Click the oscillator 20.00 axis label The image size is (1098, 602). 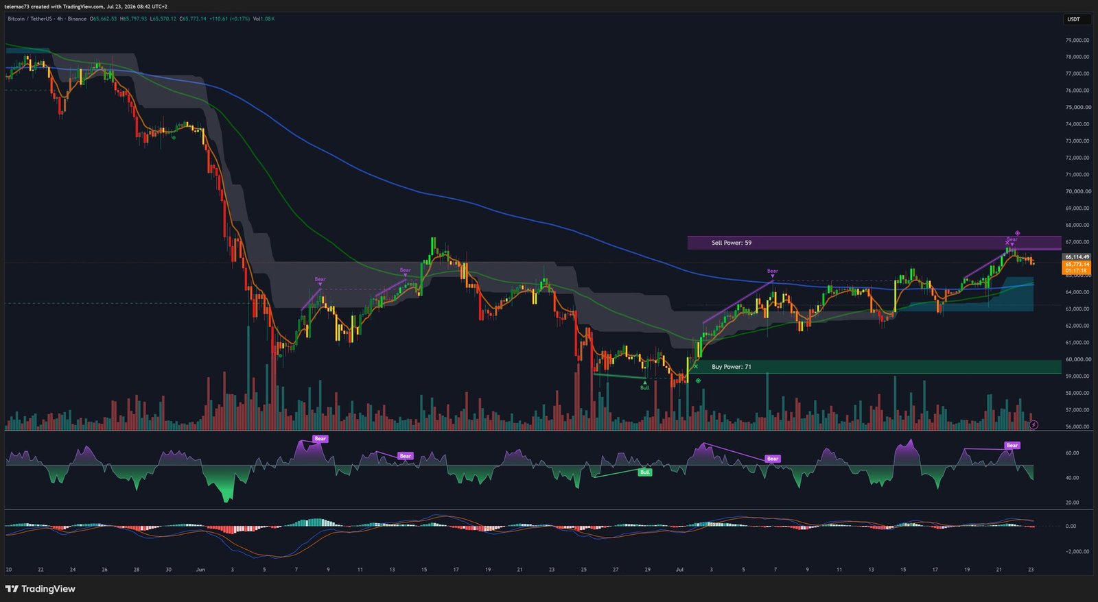(x=1072, y=502)
